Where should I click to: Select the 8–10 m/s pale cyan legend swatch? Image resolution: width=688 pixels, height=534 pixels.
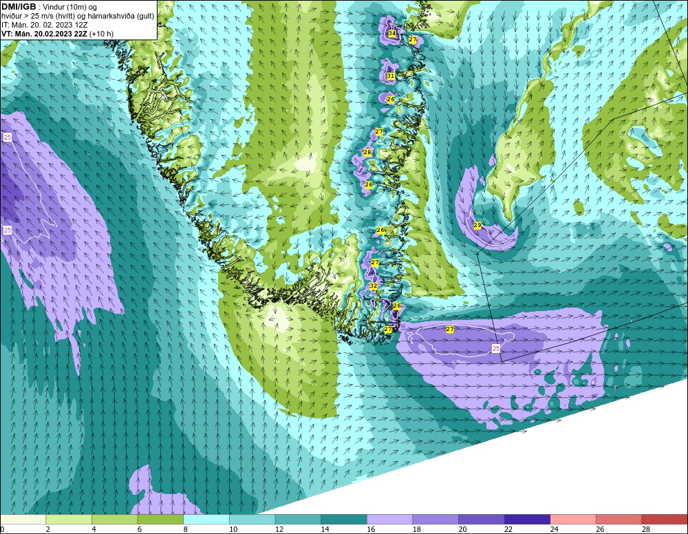tap(206, 520)
